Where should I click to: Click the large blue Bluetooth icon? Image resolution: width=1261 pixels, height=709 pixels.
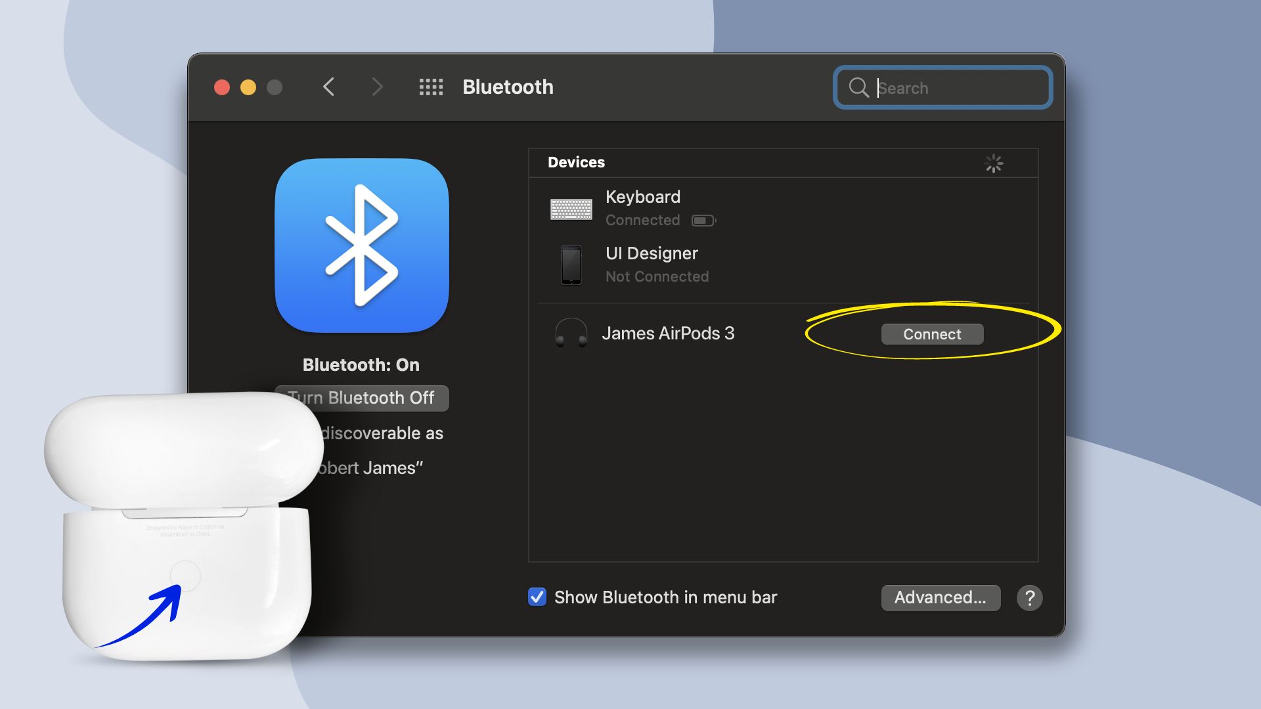click(362, 245)
